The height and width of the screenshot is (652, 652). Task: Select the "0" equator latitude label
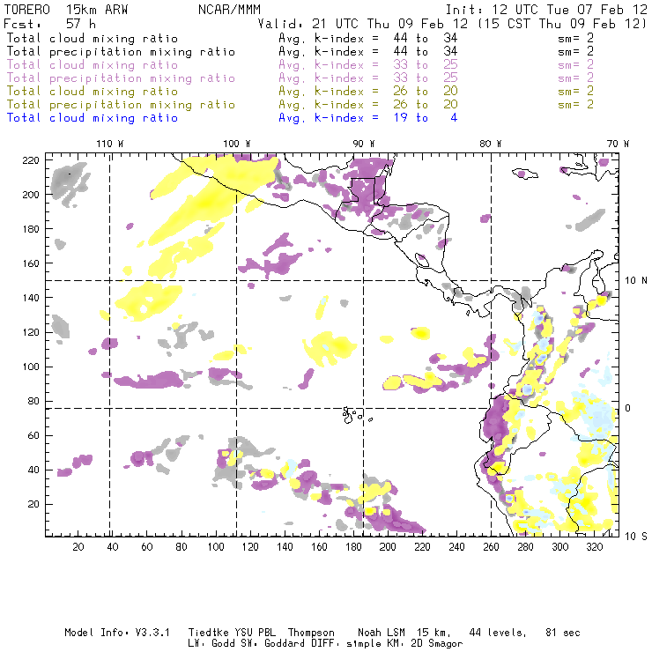coord(628,408)
